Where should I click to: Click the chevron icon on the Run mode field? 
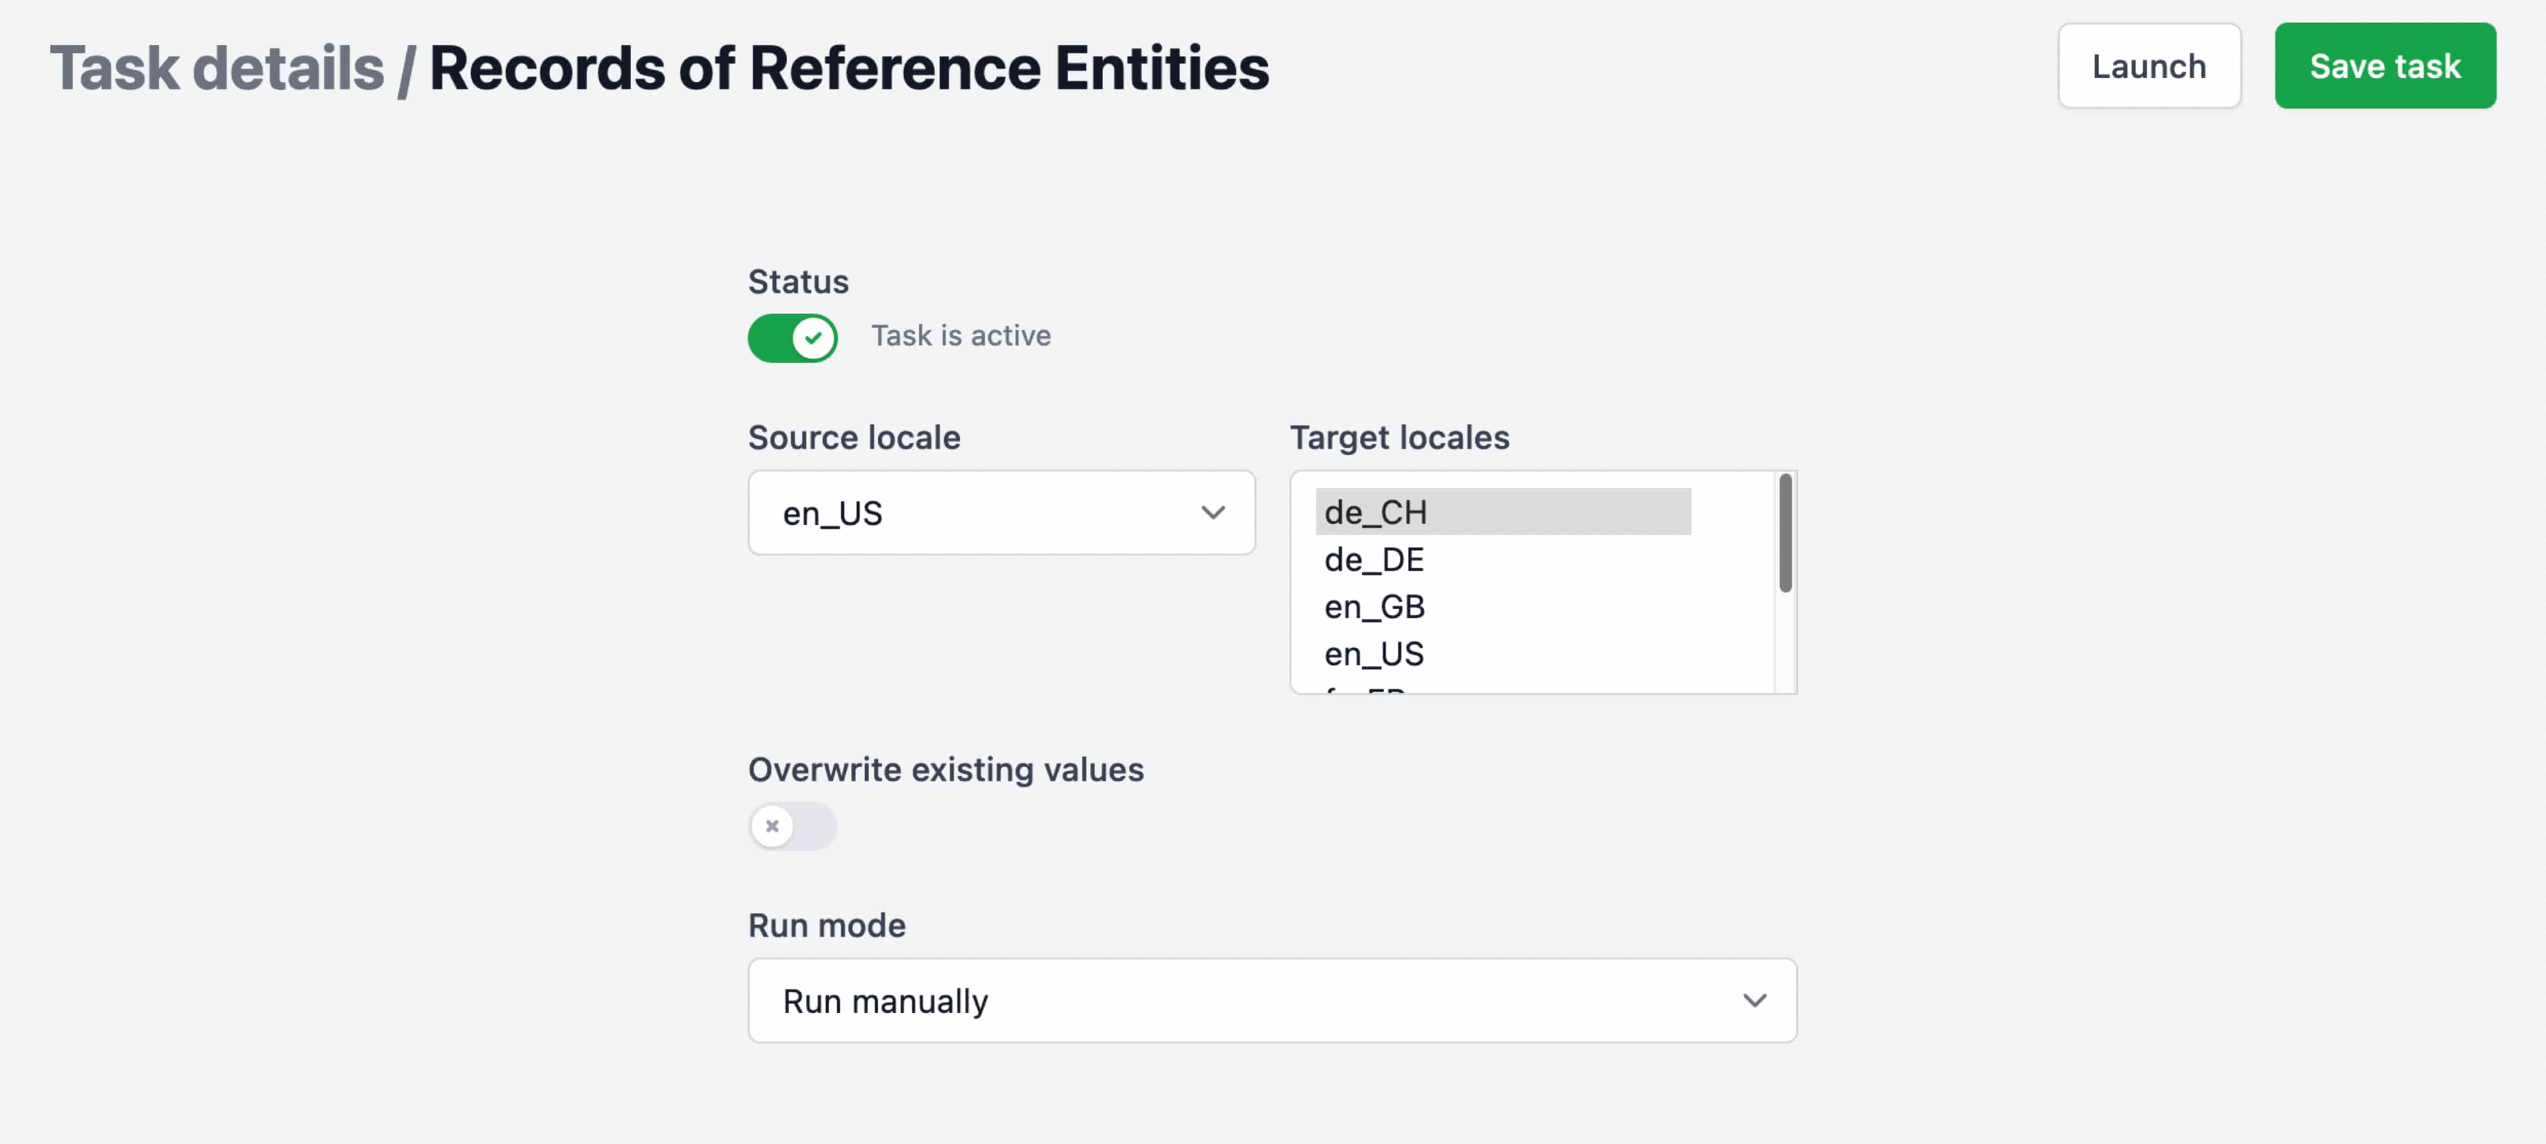tap(1756, 1001)
